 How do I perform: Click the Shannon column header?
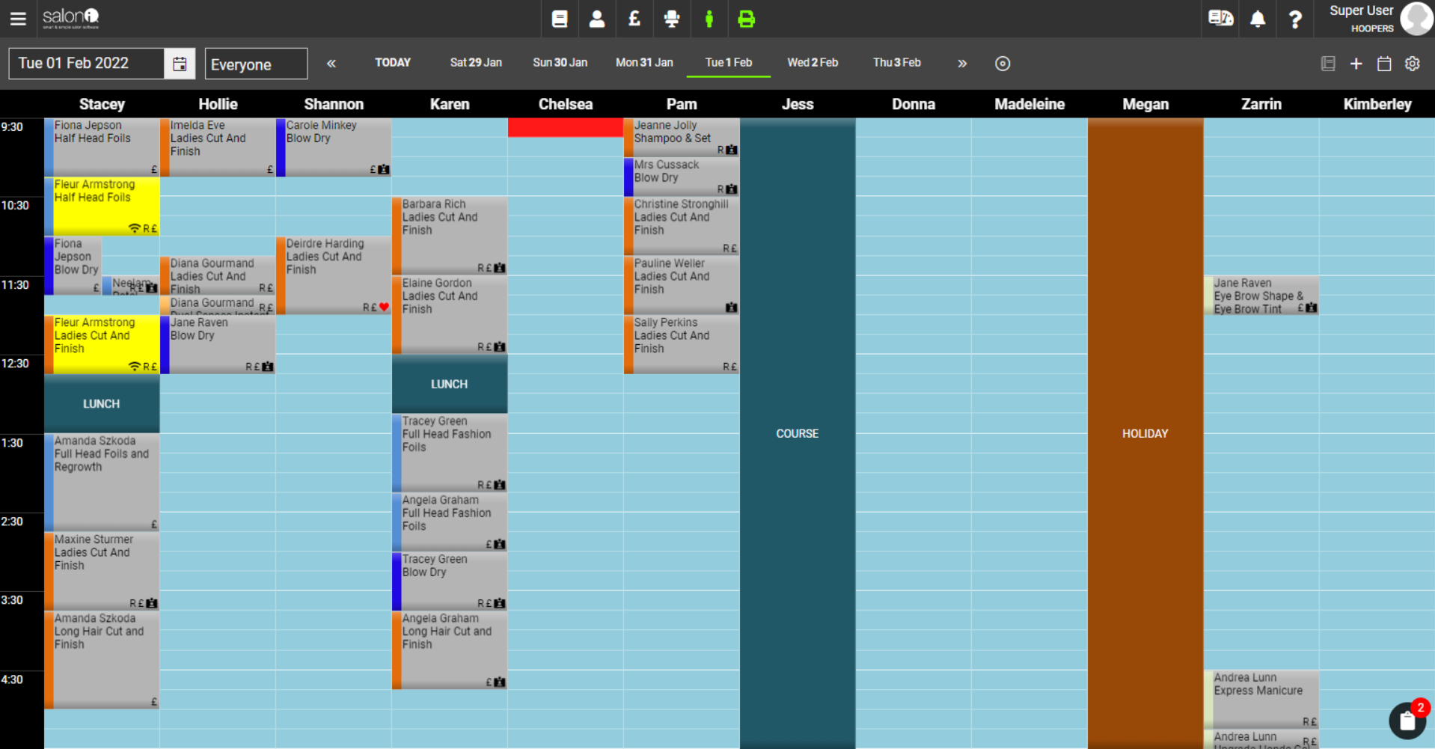pyautogui.click(x=334, y=104)
